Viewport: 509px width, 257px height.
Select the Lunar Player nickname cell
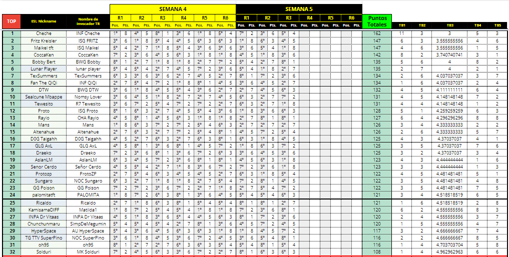(x=44, y=69)
